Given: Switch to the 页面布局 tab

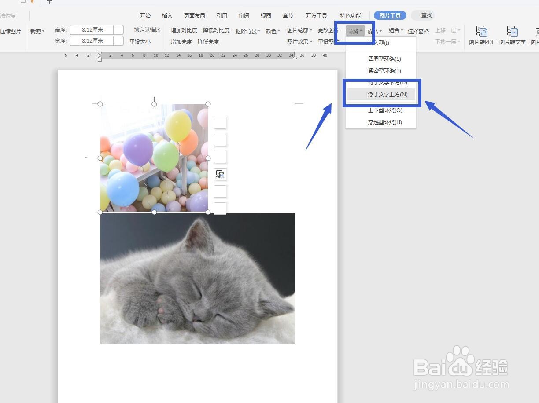Looking at the screenshot, I should (195, 15).
